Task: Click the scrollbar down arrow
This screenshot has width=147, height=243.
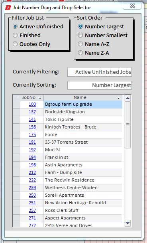Action: [x=127, y=223]
